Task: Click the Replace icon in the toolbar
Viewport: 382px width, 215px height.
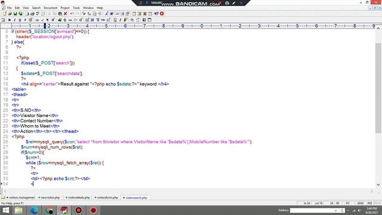Action: click(x=90, y=14)
